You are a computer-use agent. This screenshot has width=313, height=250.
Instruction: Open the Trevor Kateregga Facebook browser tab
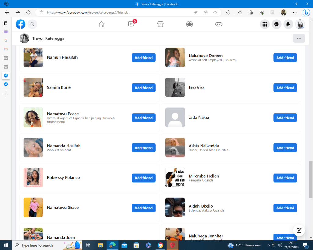pyautogui.click(x=156, y=4)
